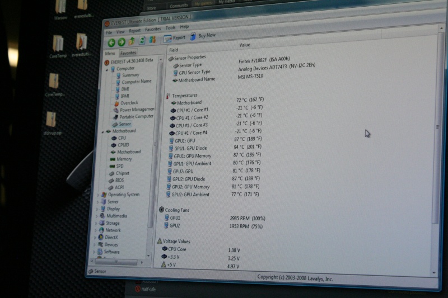This screenshot has width=448, height=298.
Task: Select the IPMI tree item
Action: coord(122,96)
